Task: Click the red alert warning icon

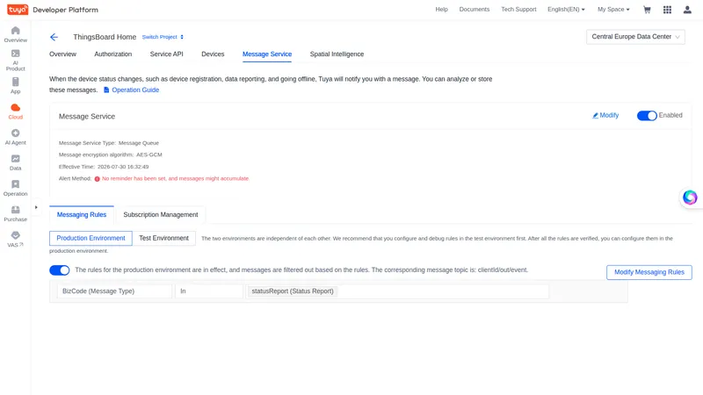Action: (97, 179)
